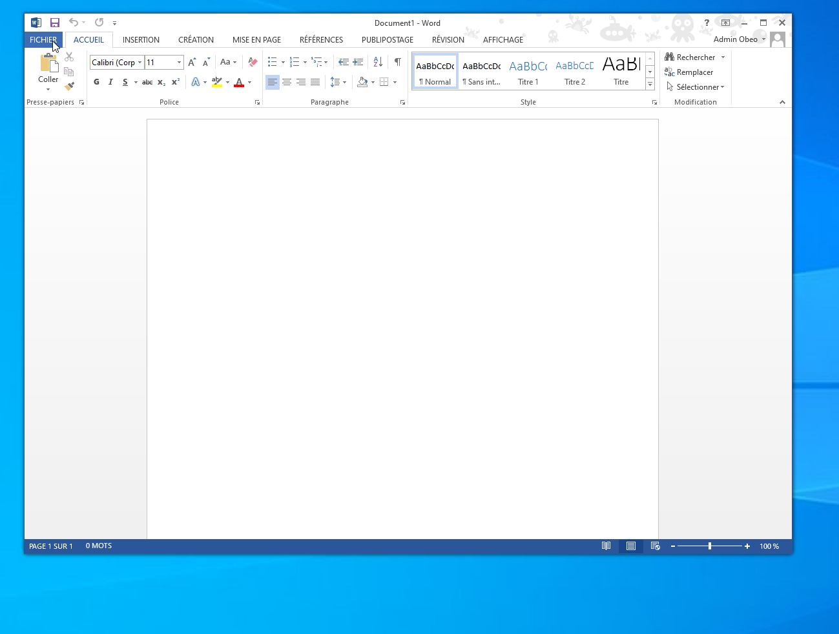The width and height of the screenshot is (839, 634).
Task: Click Remplacer button
Action: coord(689,72)
